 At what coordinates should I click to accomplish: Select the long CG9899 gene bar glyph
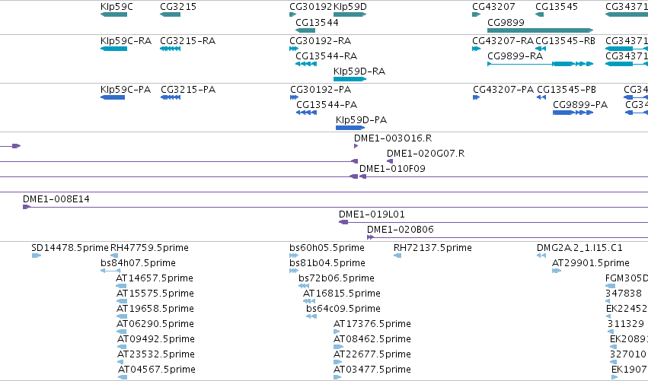pos(540,30)
